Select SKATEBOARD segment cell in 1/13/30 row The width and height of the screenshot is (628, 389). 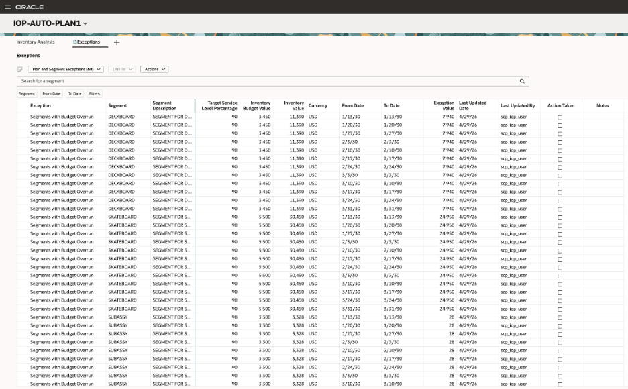pyautogui.click(x=122, y=217)
